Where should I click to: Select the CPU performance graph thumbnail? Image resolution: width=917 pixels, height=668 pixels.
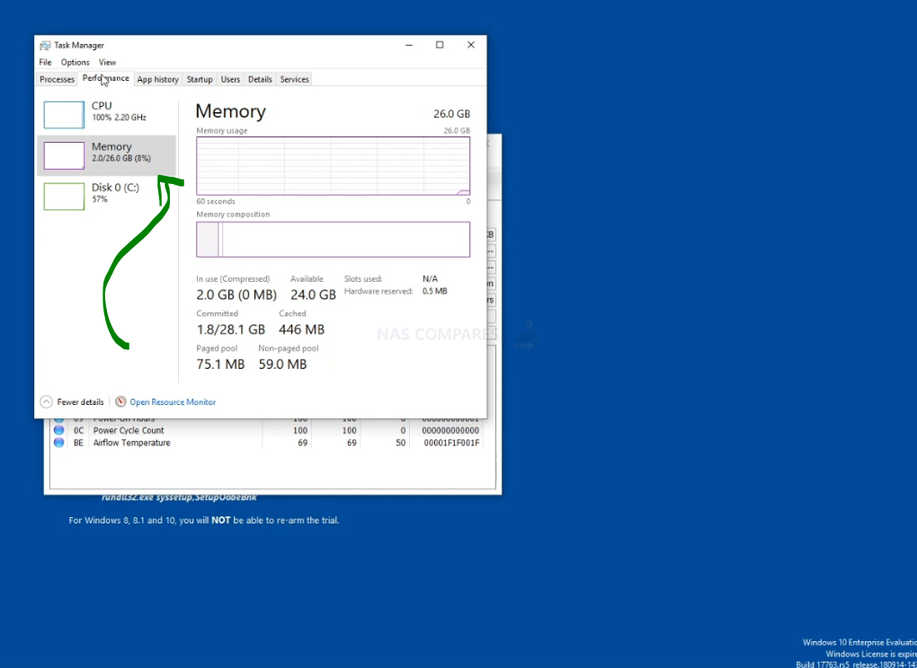coord(64,114)
